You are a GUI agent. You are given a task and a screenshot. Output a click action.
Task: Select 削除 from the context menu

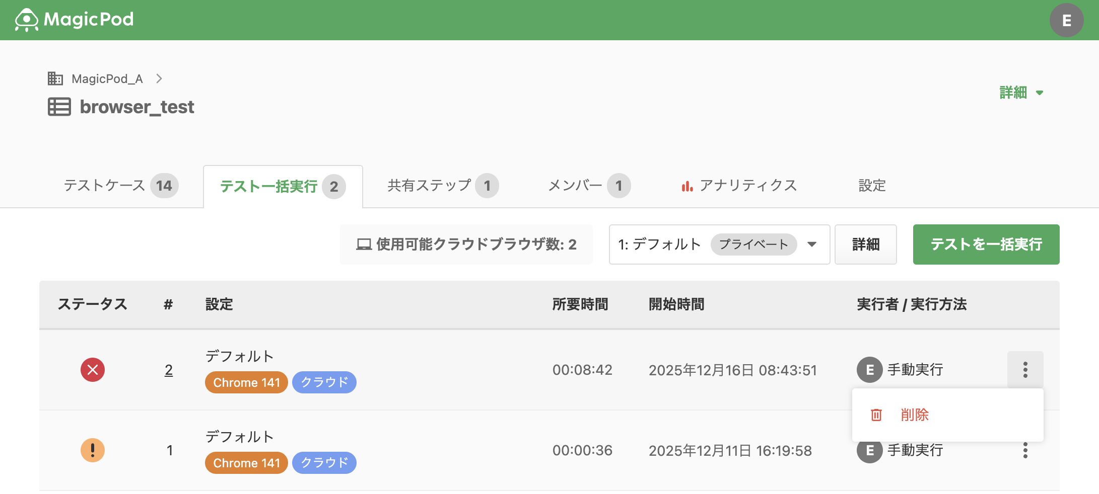914,415
